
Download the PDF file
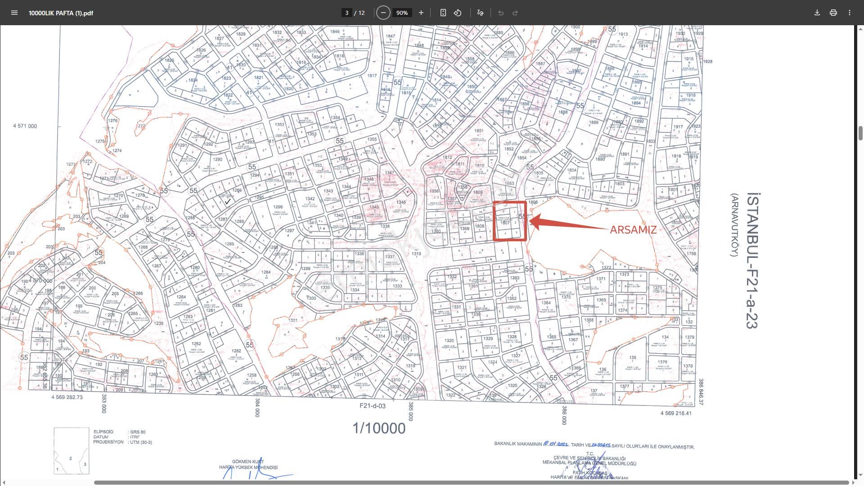(x=817, y=13)
